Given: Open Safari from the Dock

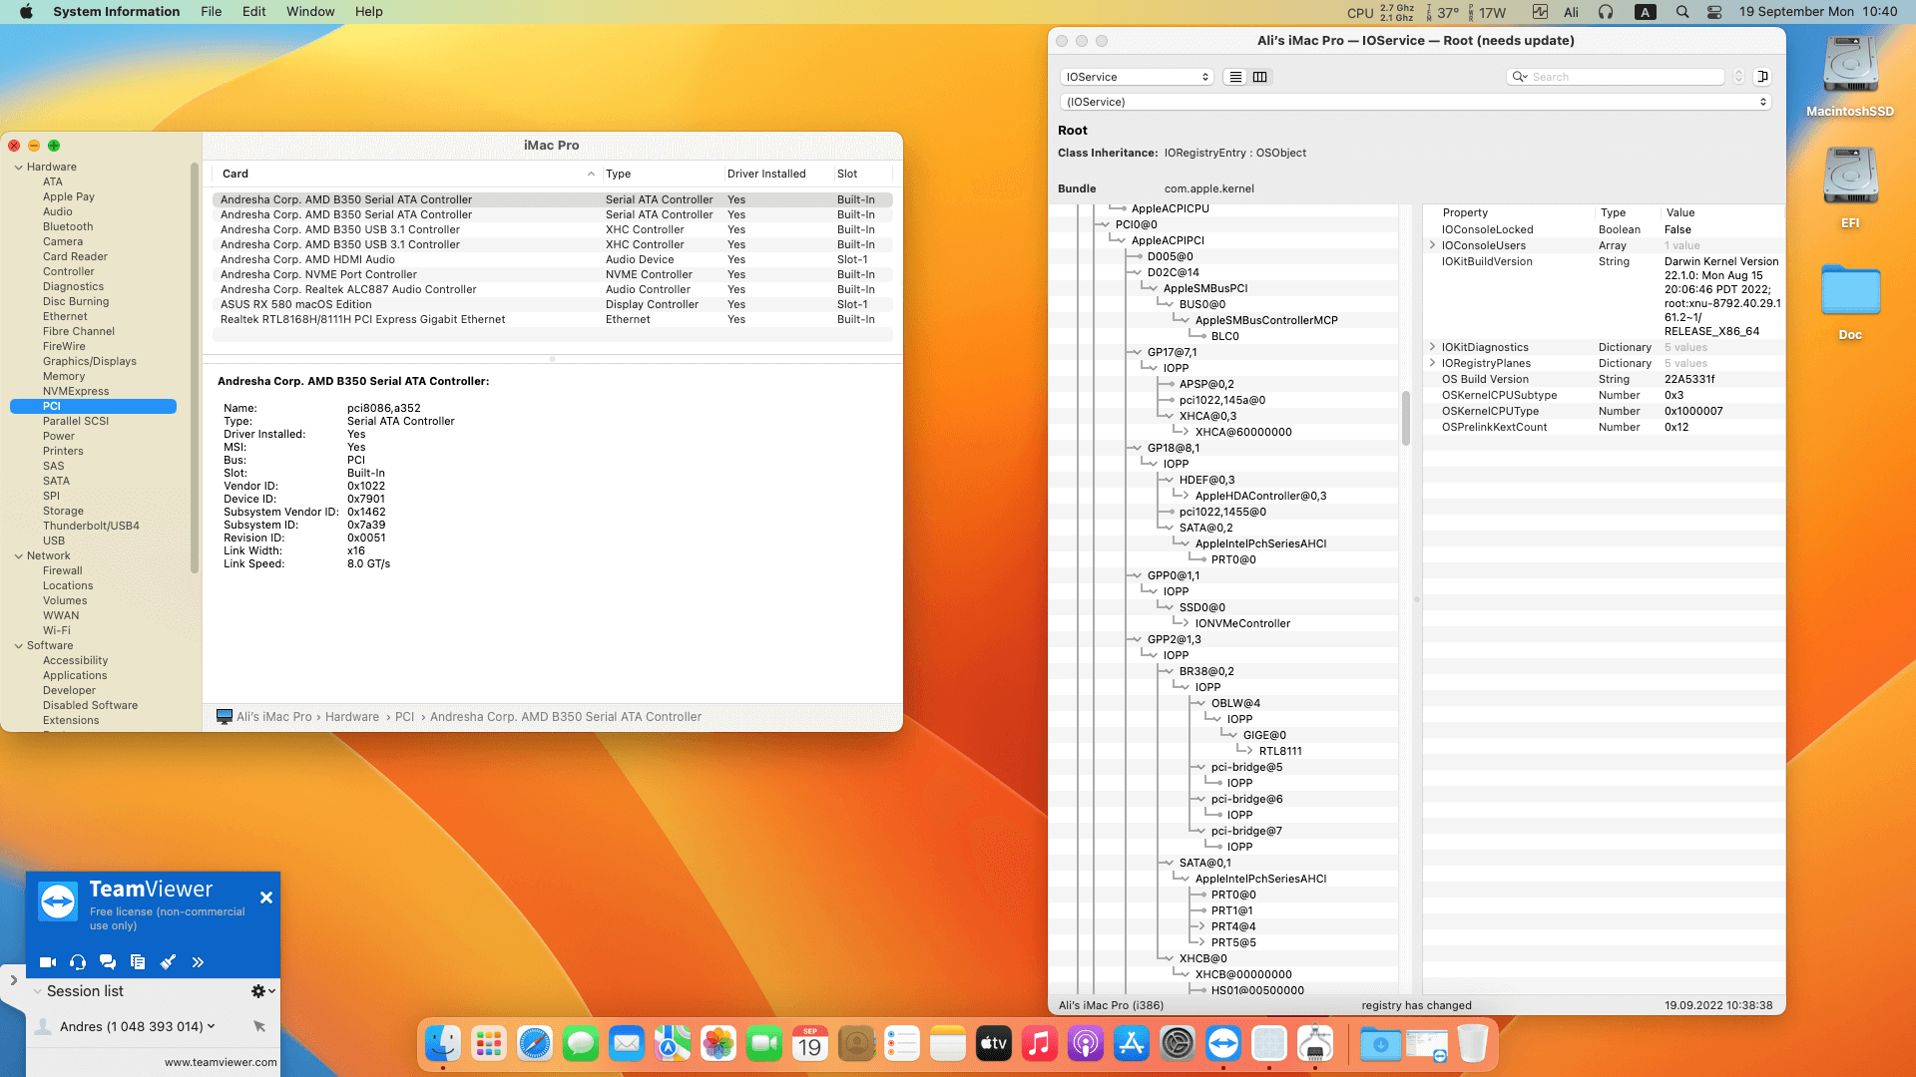Looking at the screenshot, I should point(535,1044).
